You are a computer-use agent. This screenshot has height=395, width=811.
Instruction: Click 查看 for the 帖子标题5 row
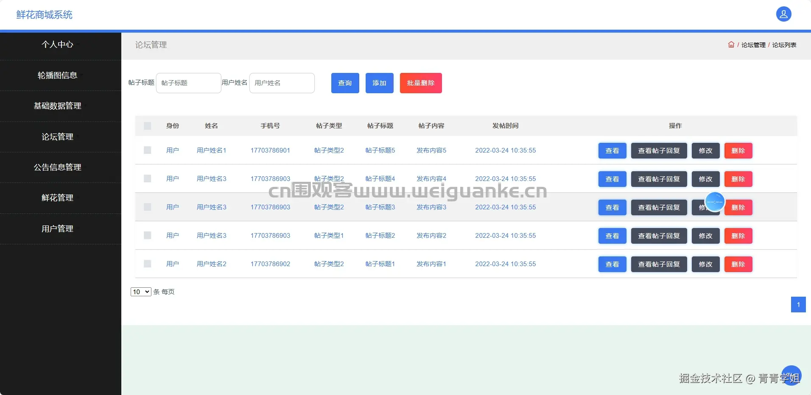point(612,150)
